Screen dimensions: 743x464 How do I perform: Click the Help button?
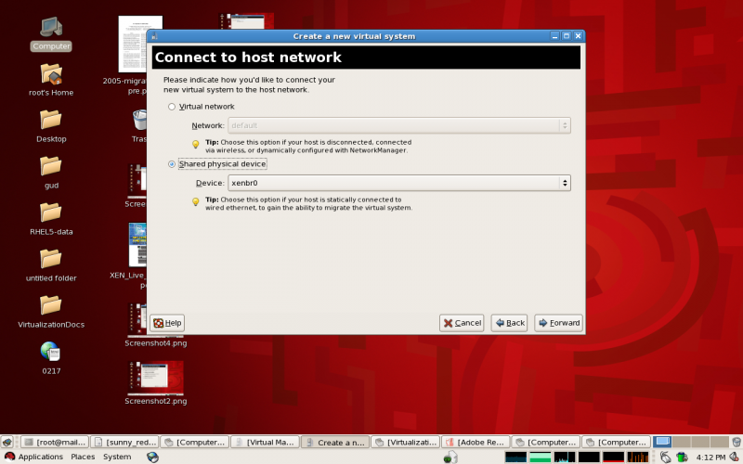click(167, 323)
